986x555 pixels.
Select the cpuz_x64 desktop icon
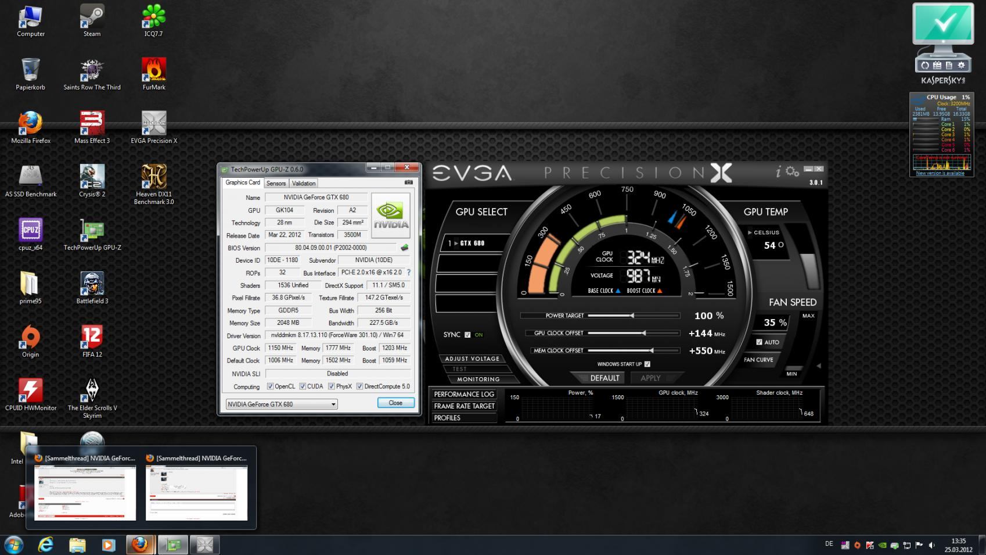(x=30, y=234)
